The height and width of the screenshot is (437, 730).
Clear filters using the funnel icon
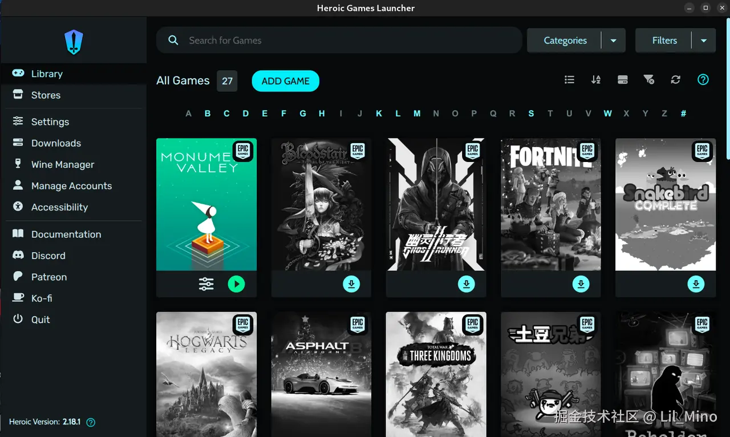[x=649, y=80]
